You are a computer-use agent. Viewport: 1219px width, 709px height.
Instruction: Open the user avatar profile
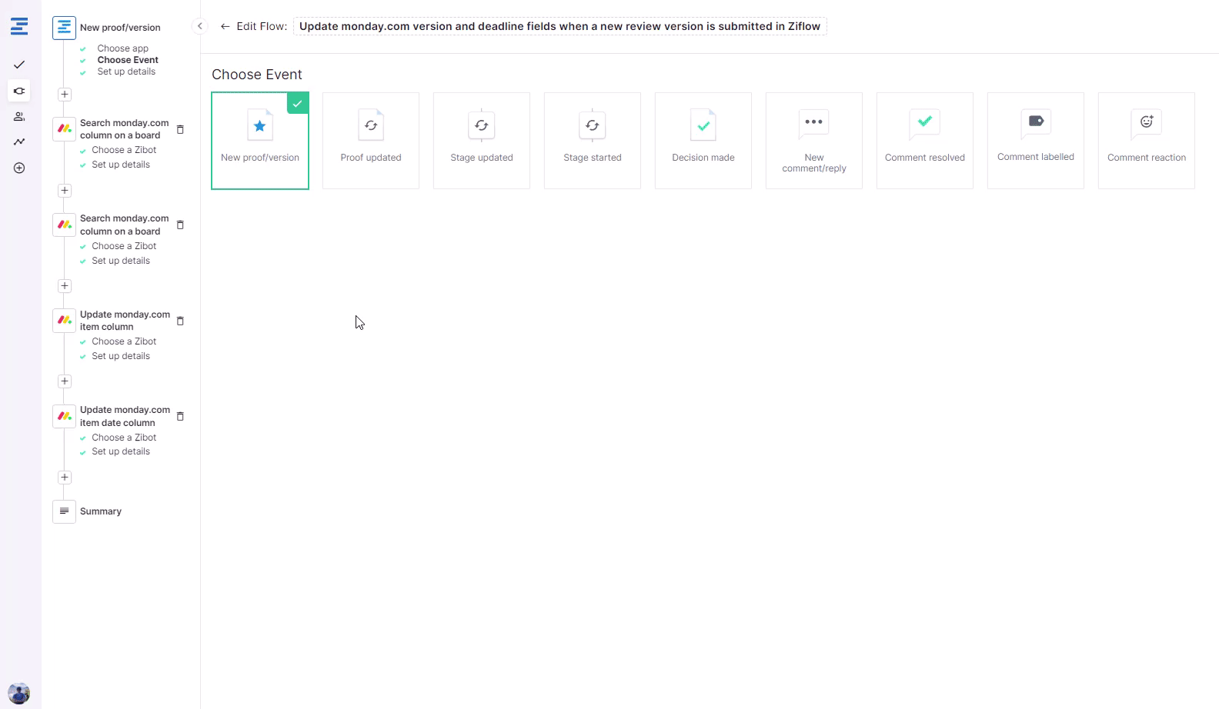tap(19, 693)
